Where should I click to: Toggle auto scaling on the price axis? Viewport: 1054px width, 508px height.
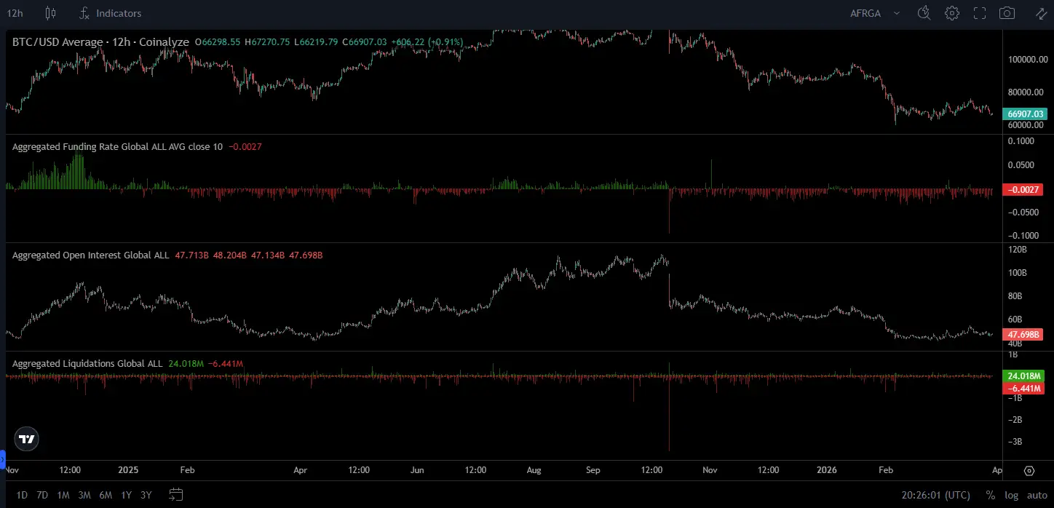coord(1037,495)
